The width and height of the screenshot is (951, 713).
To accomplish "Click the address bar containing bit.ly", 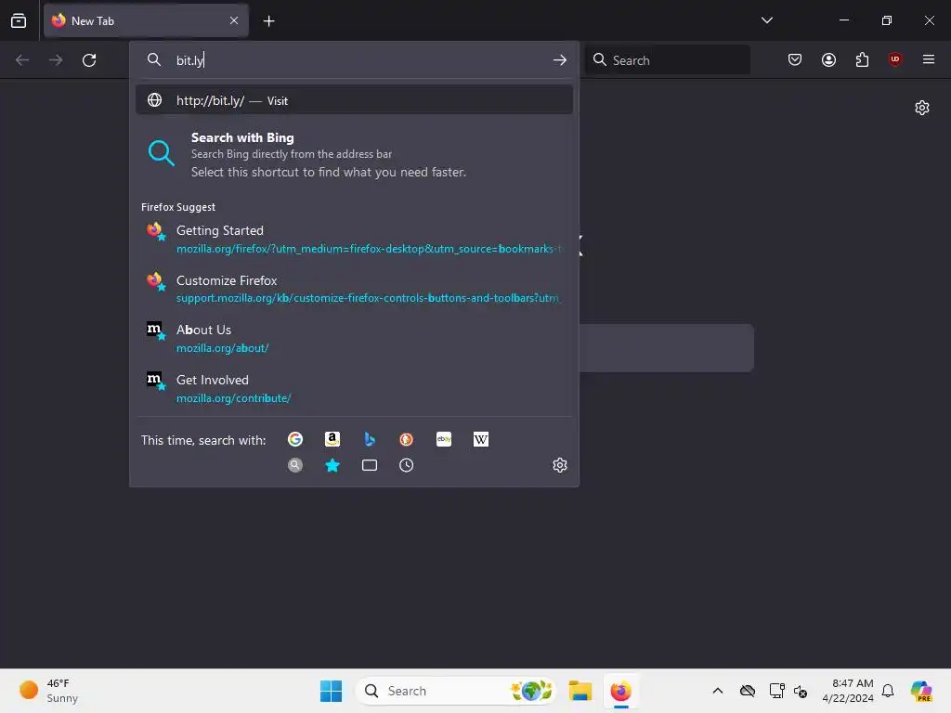I will tap(354, 60).
